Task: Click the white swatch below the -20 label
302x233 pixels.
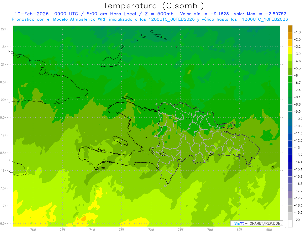Action: tap(290, 223)
